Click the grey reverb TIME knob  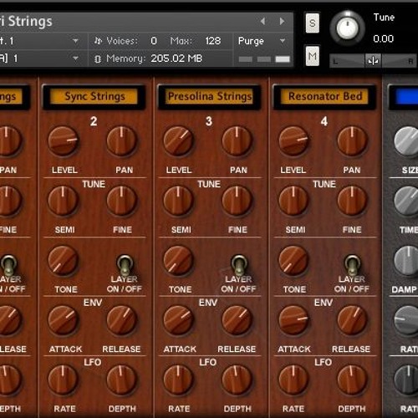tap(406, 201)
